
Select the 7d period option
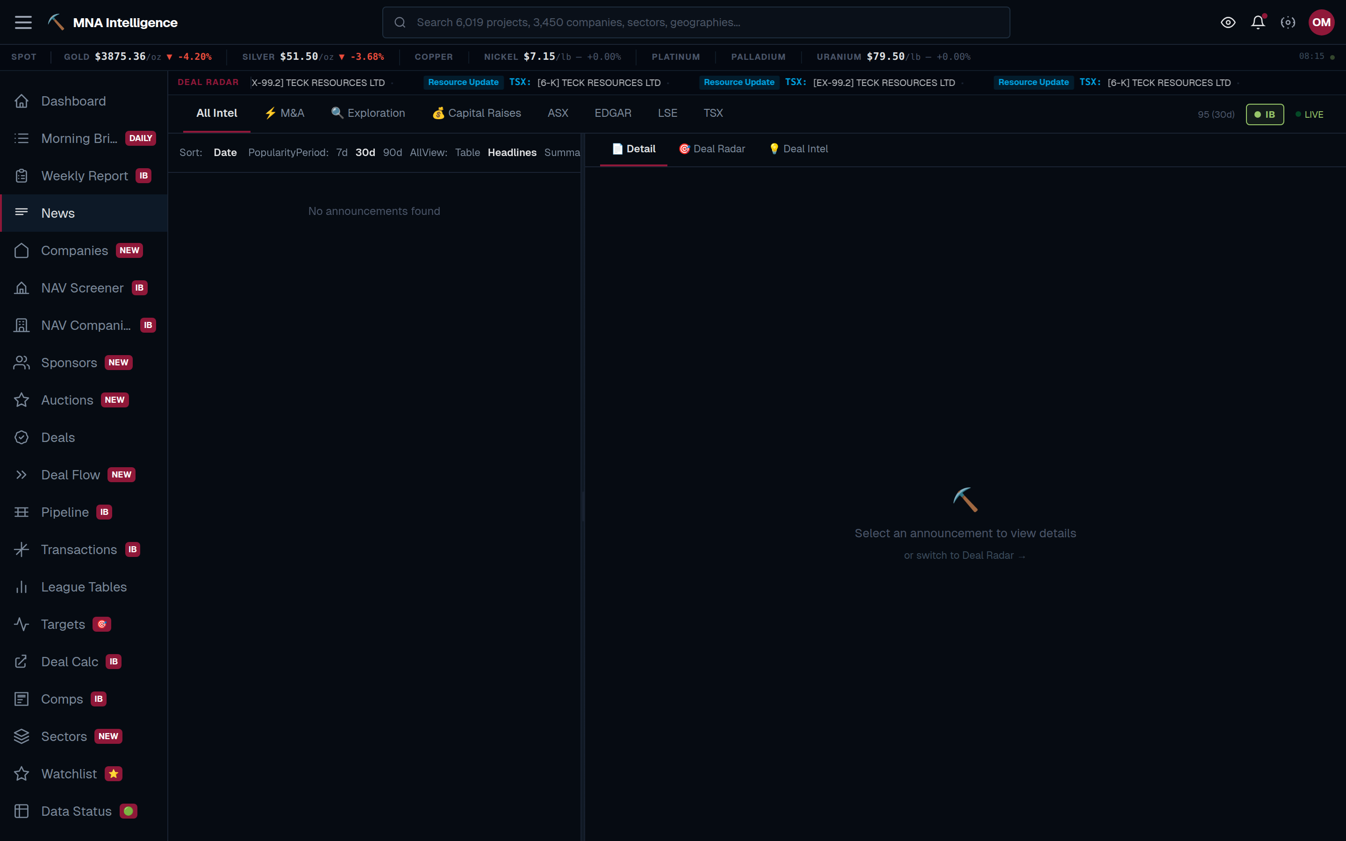pos(342,152)
